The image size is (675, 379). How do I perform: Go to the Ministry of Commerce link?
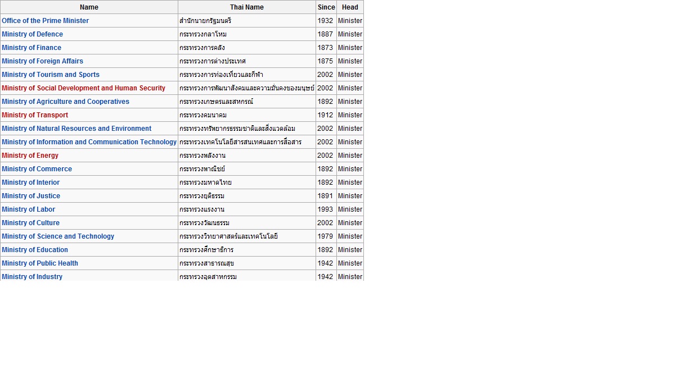pyautogui.click(x=37, y=169)
